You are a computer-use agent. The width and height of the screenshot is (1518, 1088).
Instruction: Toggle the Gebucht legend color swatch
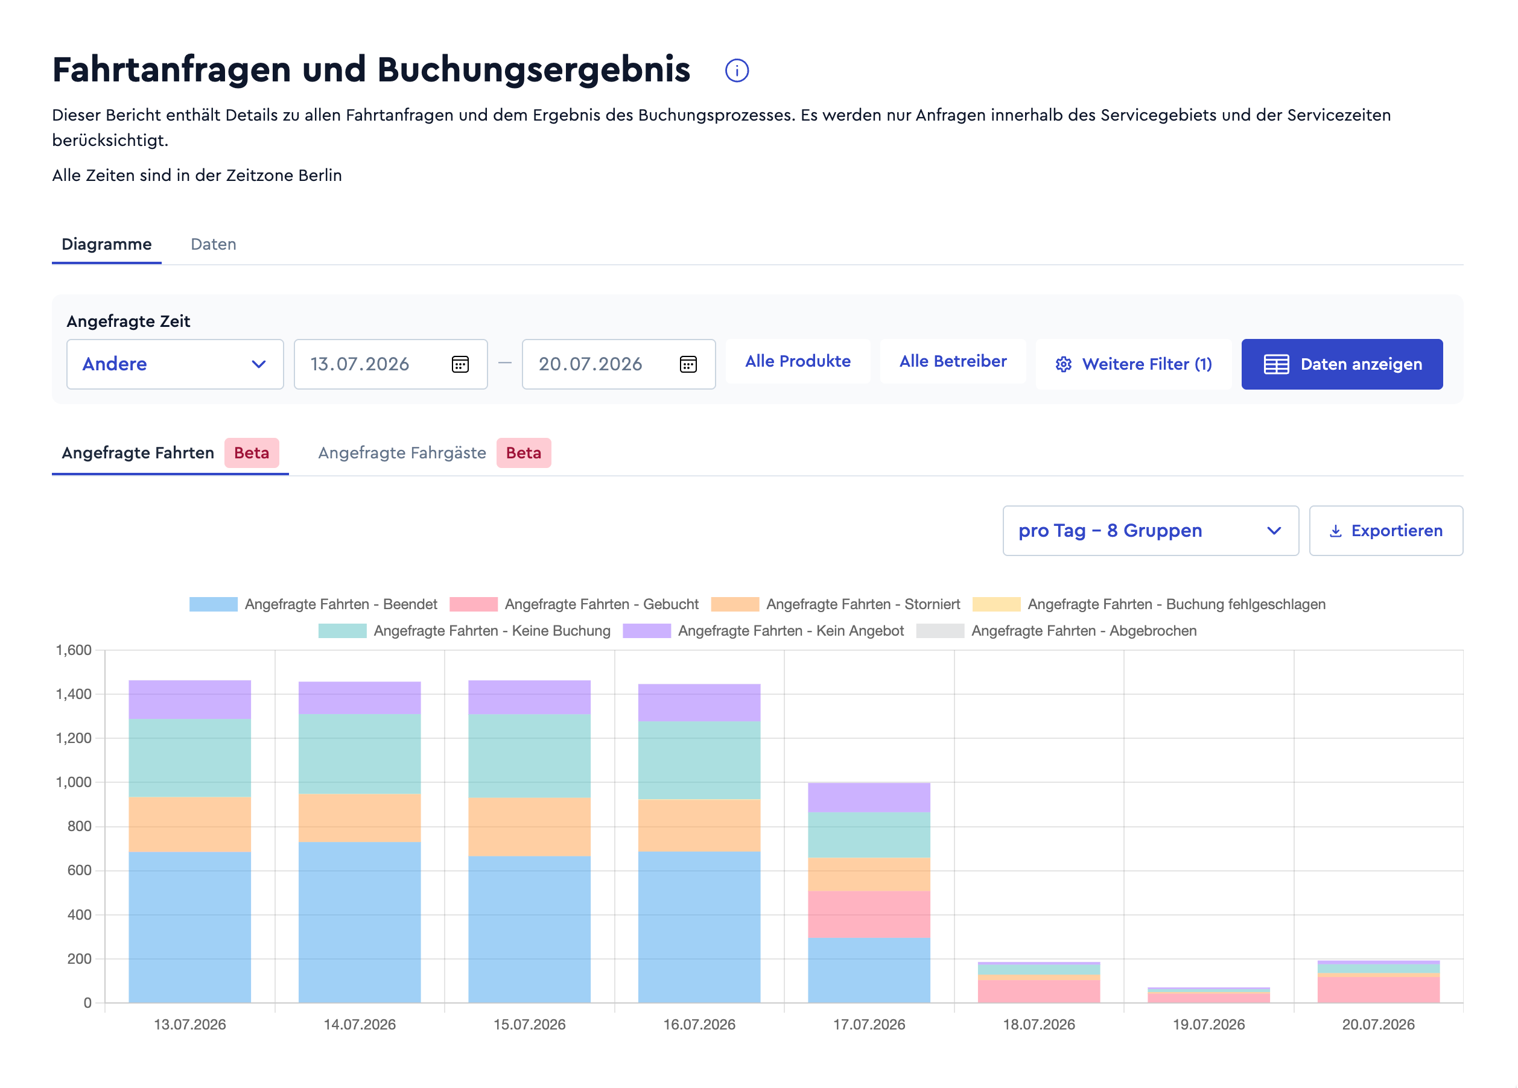point(473,604)
